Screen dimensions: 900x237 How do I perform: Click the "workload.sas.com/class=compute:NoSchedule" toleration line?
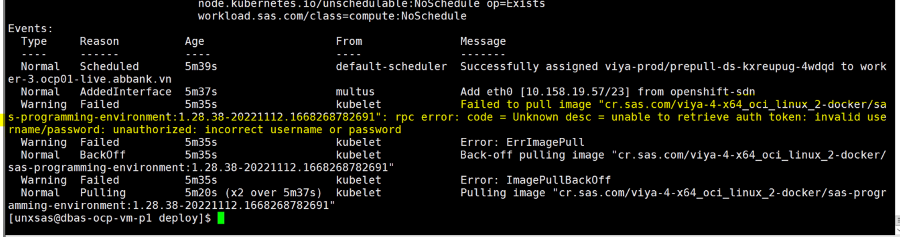tap(332, 16)
